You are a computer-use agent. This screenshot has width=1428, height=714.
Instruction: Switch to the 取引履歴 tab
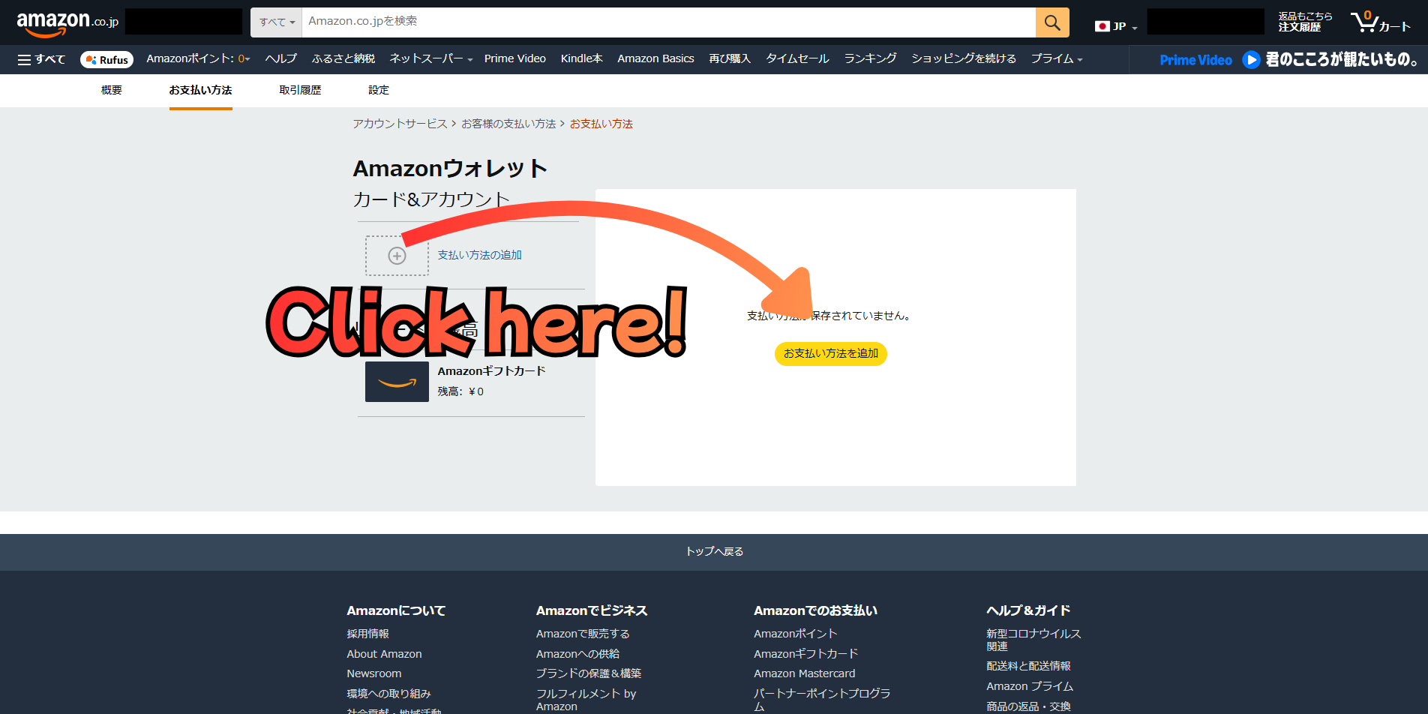click(300, 90)
